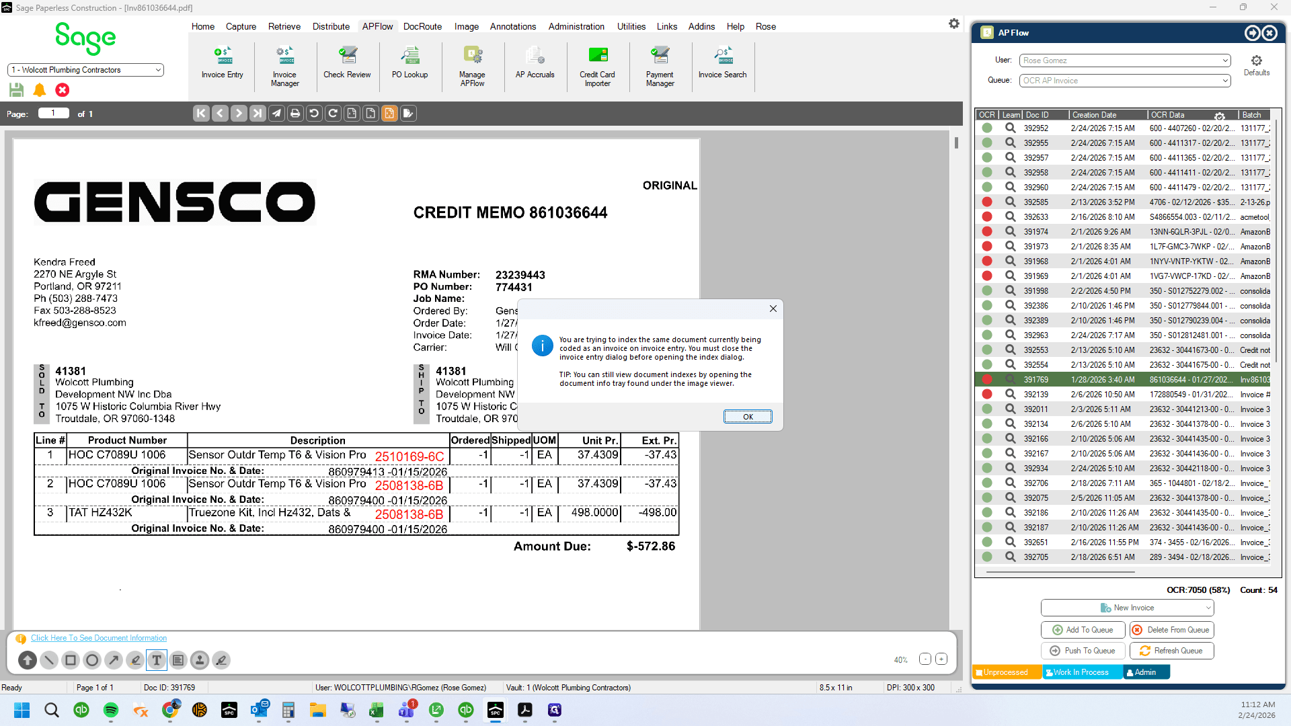The image size is (1291, 726).
Task: Open PO Lookup
Action: pyautogui.click(x=409, y=64)
